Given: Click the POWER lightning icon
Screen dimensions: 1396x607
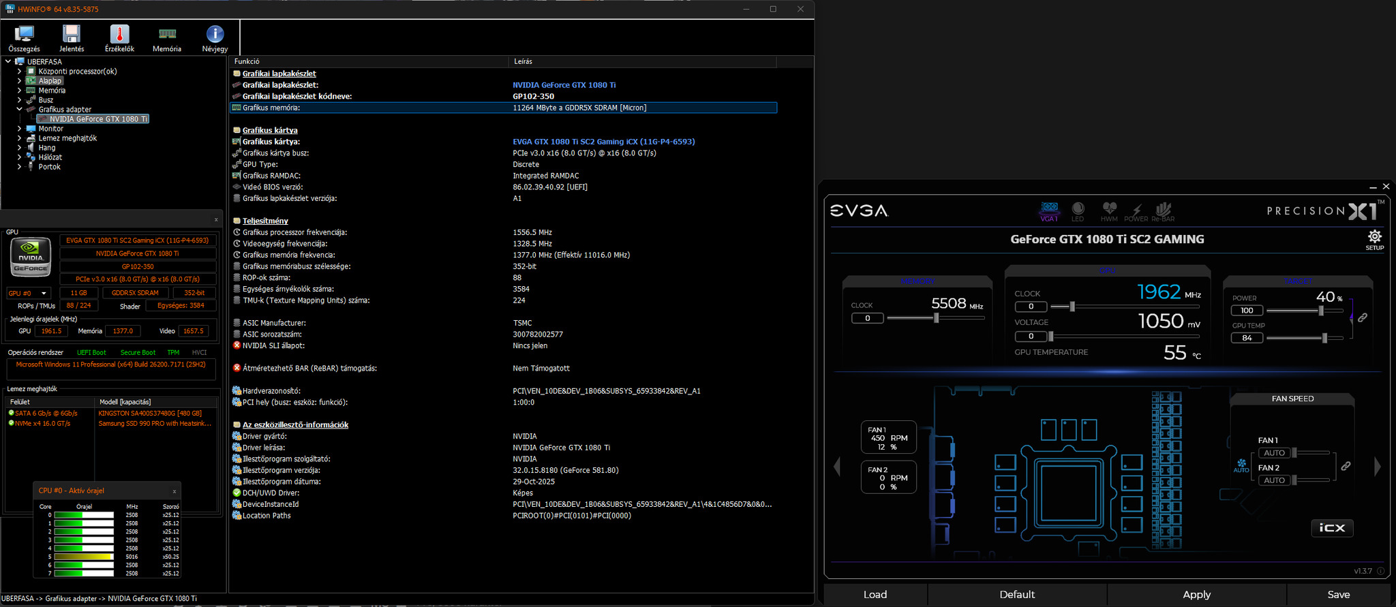Looking at the screenshot, I should point(1136,211).
